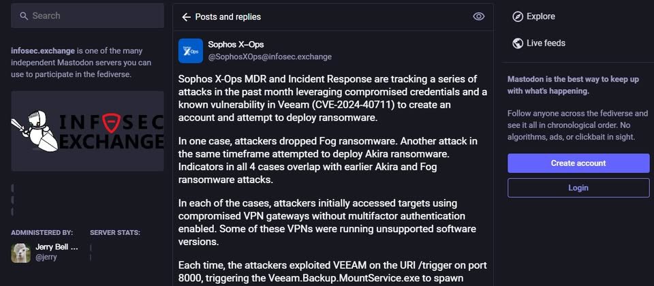Image resolution: width=654 pixels, height=286 pixels.
Task: Open the Infosec Exchange banner image
Action: click(x=87, y=131)
